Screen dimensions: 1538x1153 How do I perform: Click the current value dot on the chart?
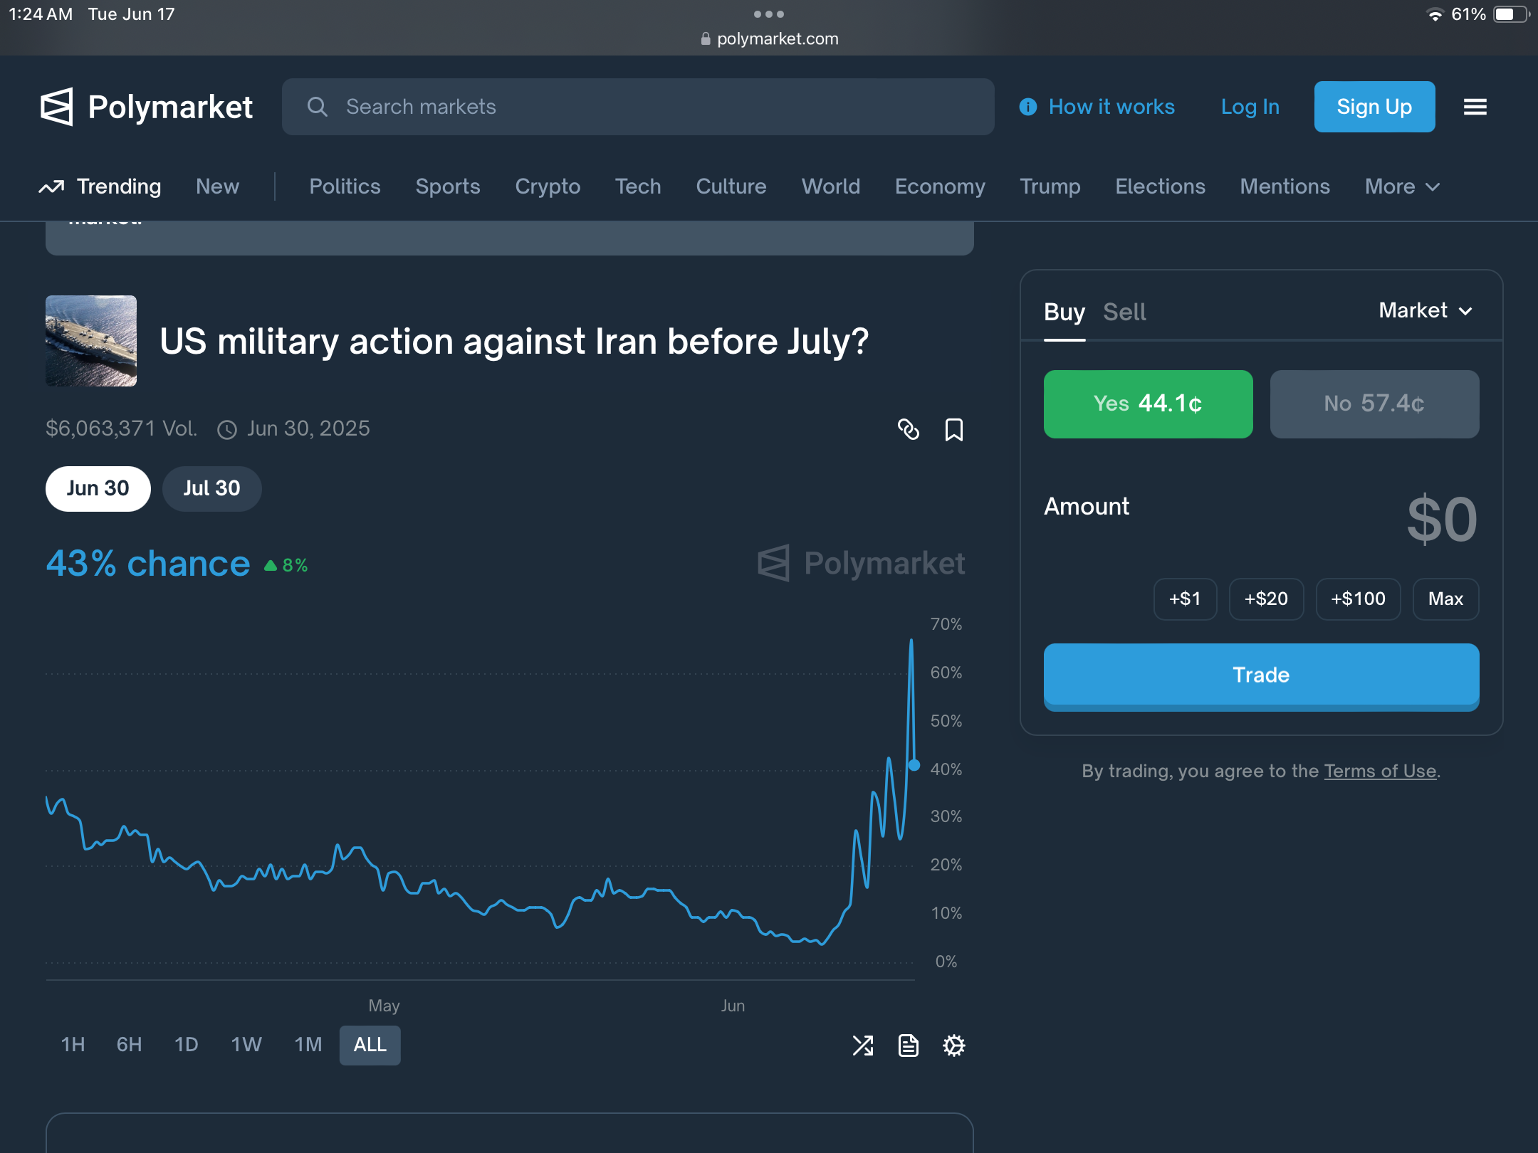914,765
